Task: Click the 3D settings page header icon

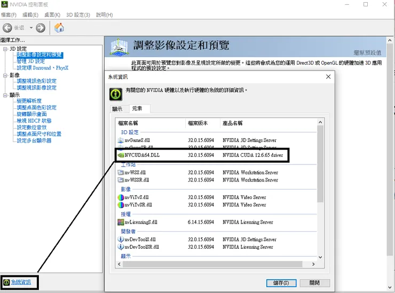Action: coord(119,47)
